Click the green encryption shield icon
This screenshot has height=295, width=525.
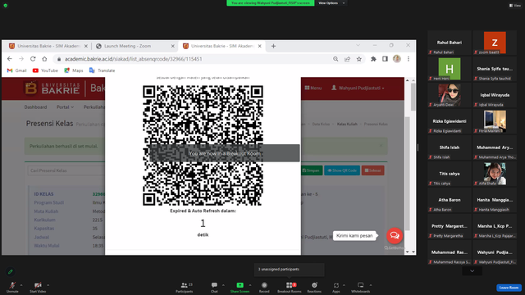[6, 6]
